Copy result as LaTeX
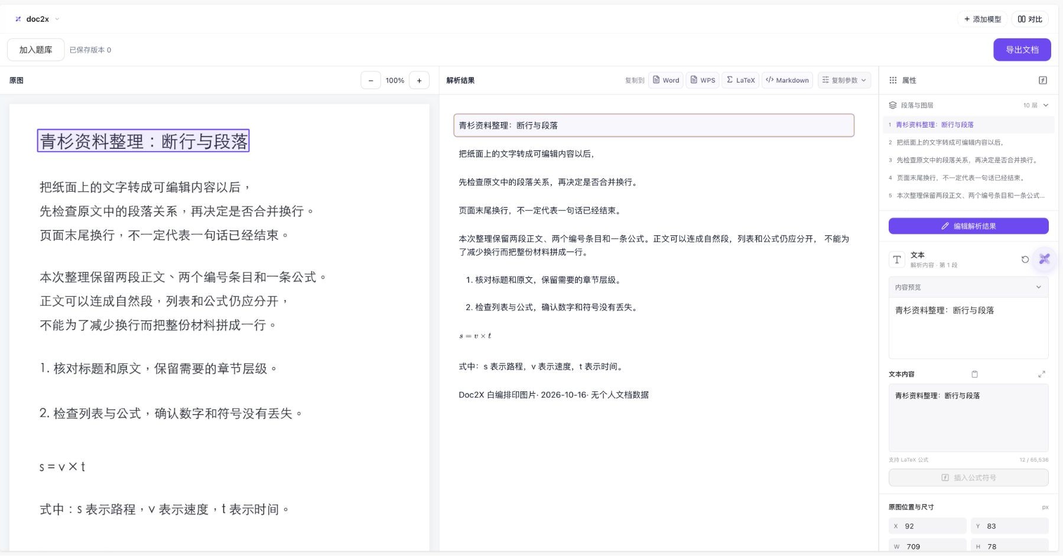 click(x=740, y=80)
